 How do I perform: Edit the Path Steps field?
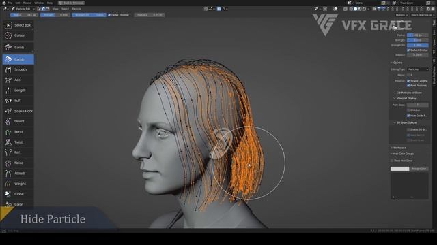click(418, 105)
